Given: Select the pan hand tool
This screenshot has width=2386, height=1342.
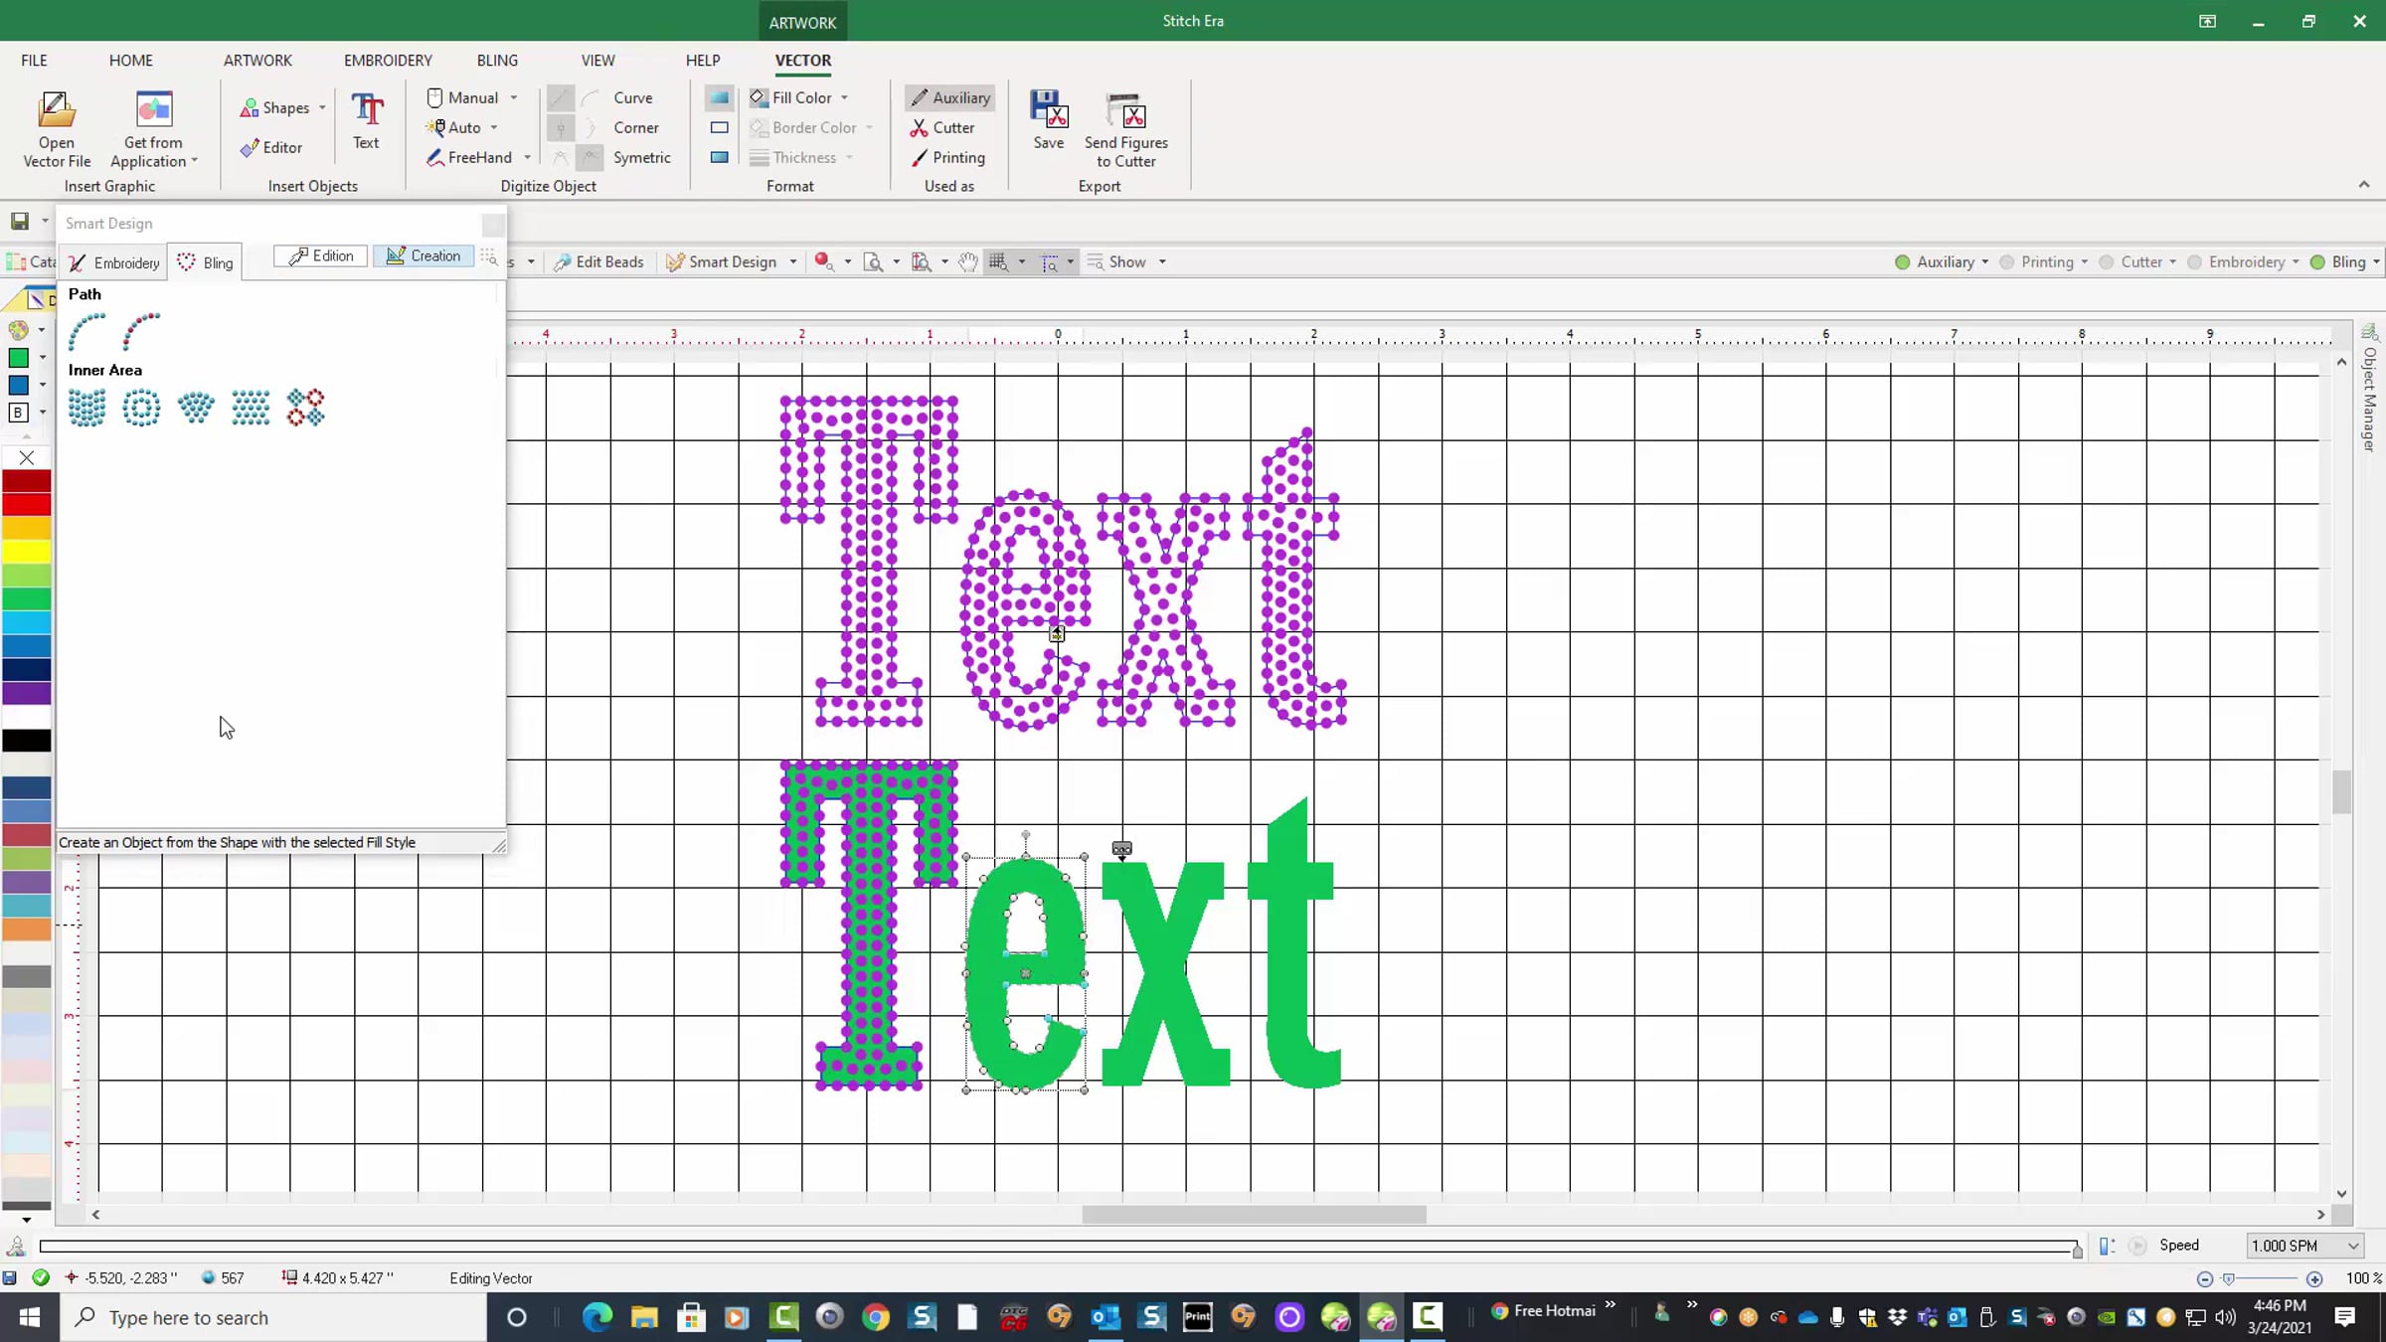Looking at the screenshot, I should (x=967, y=261).
